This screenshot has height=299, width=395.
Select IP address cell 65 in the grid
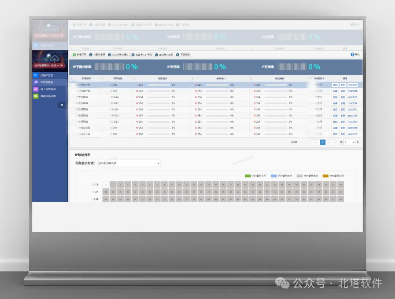click(341, 192)
